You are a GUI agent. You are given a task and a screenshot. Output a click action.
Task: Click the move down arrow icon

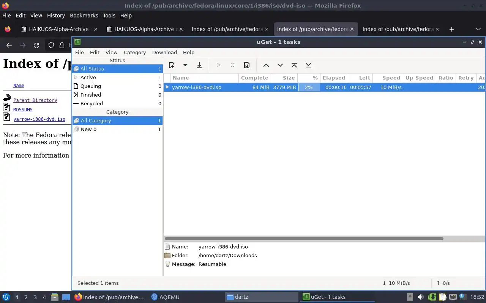coord(280,65)
